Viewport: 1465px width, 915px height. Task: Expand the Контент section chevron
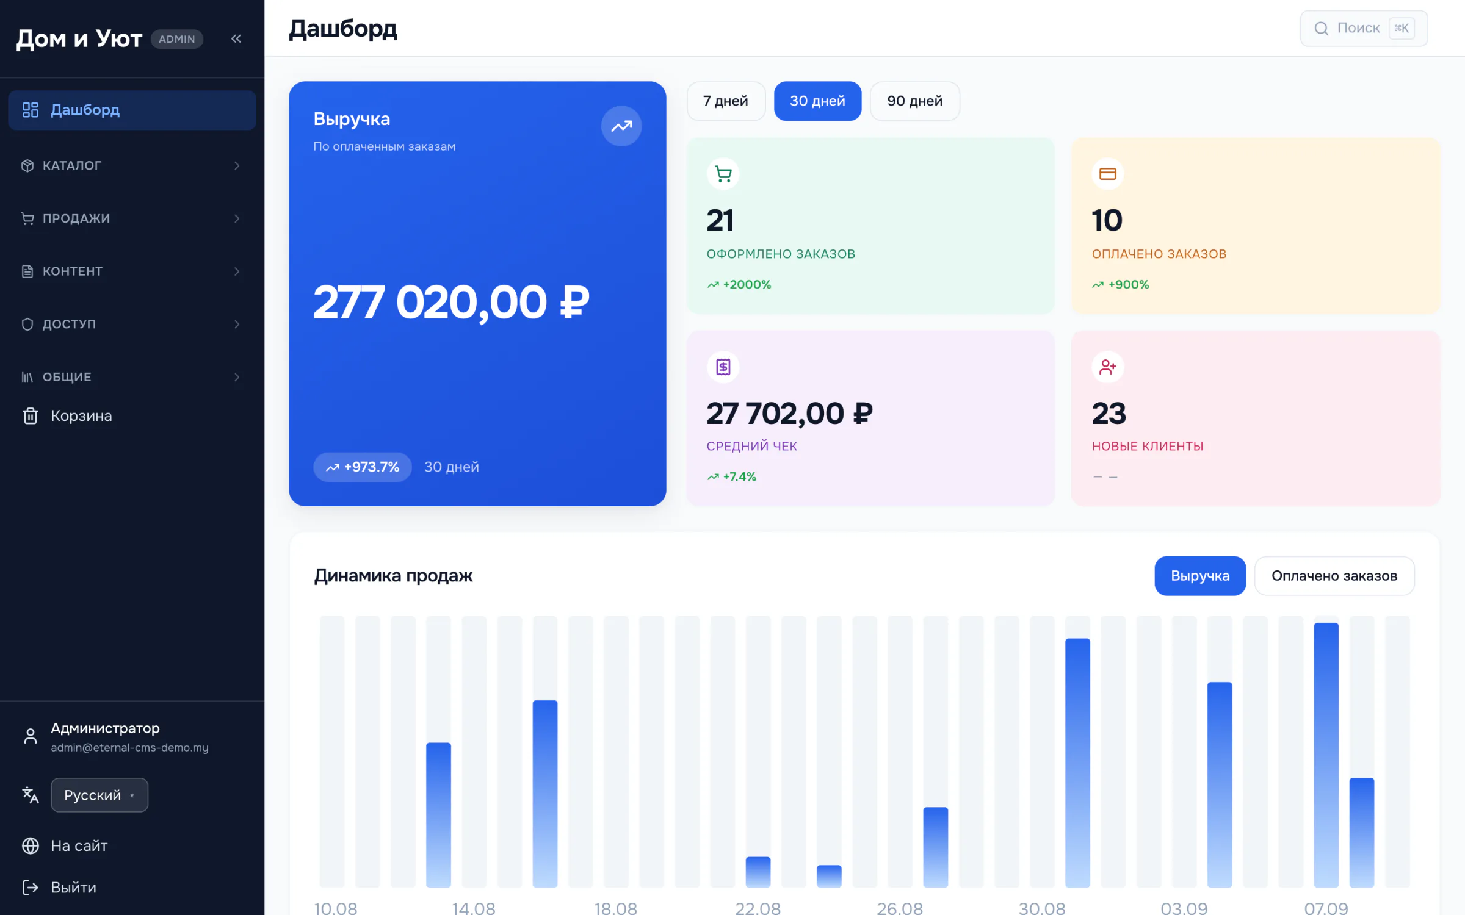click(237, 271)
